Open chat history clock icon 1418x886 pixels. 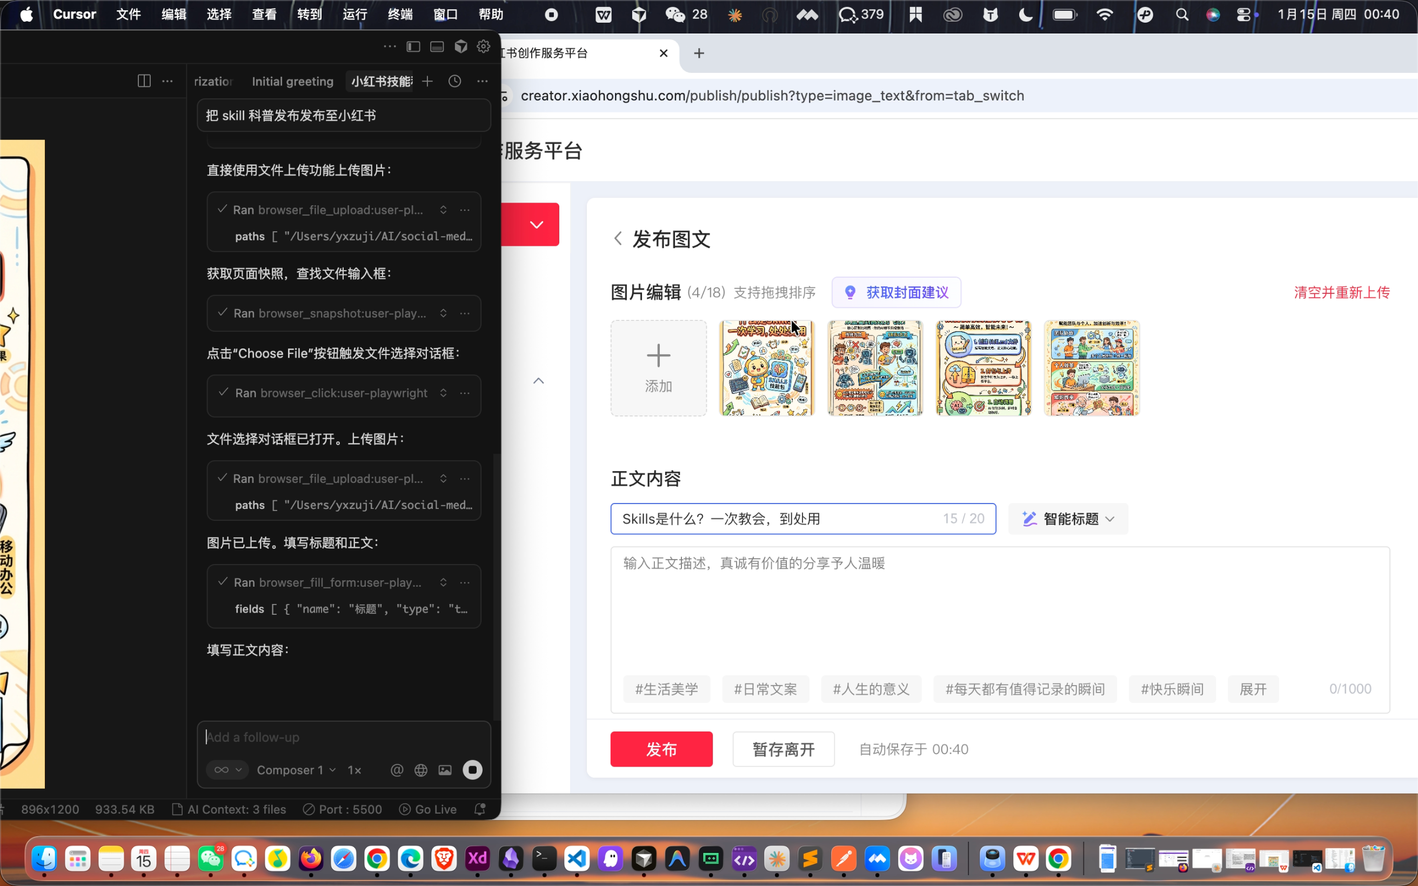click(454, 81)
